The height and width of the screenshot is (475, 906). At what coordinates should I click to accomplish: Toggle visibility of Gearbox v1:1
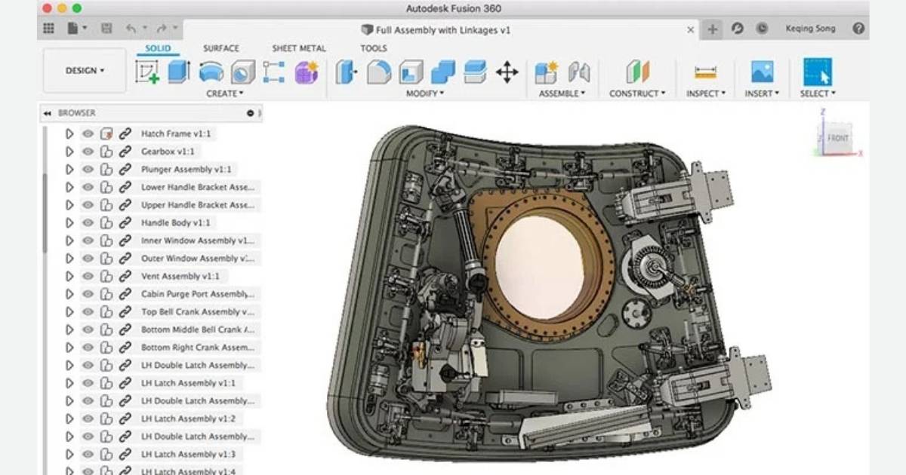[88, 152]
